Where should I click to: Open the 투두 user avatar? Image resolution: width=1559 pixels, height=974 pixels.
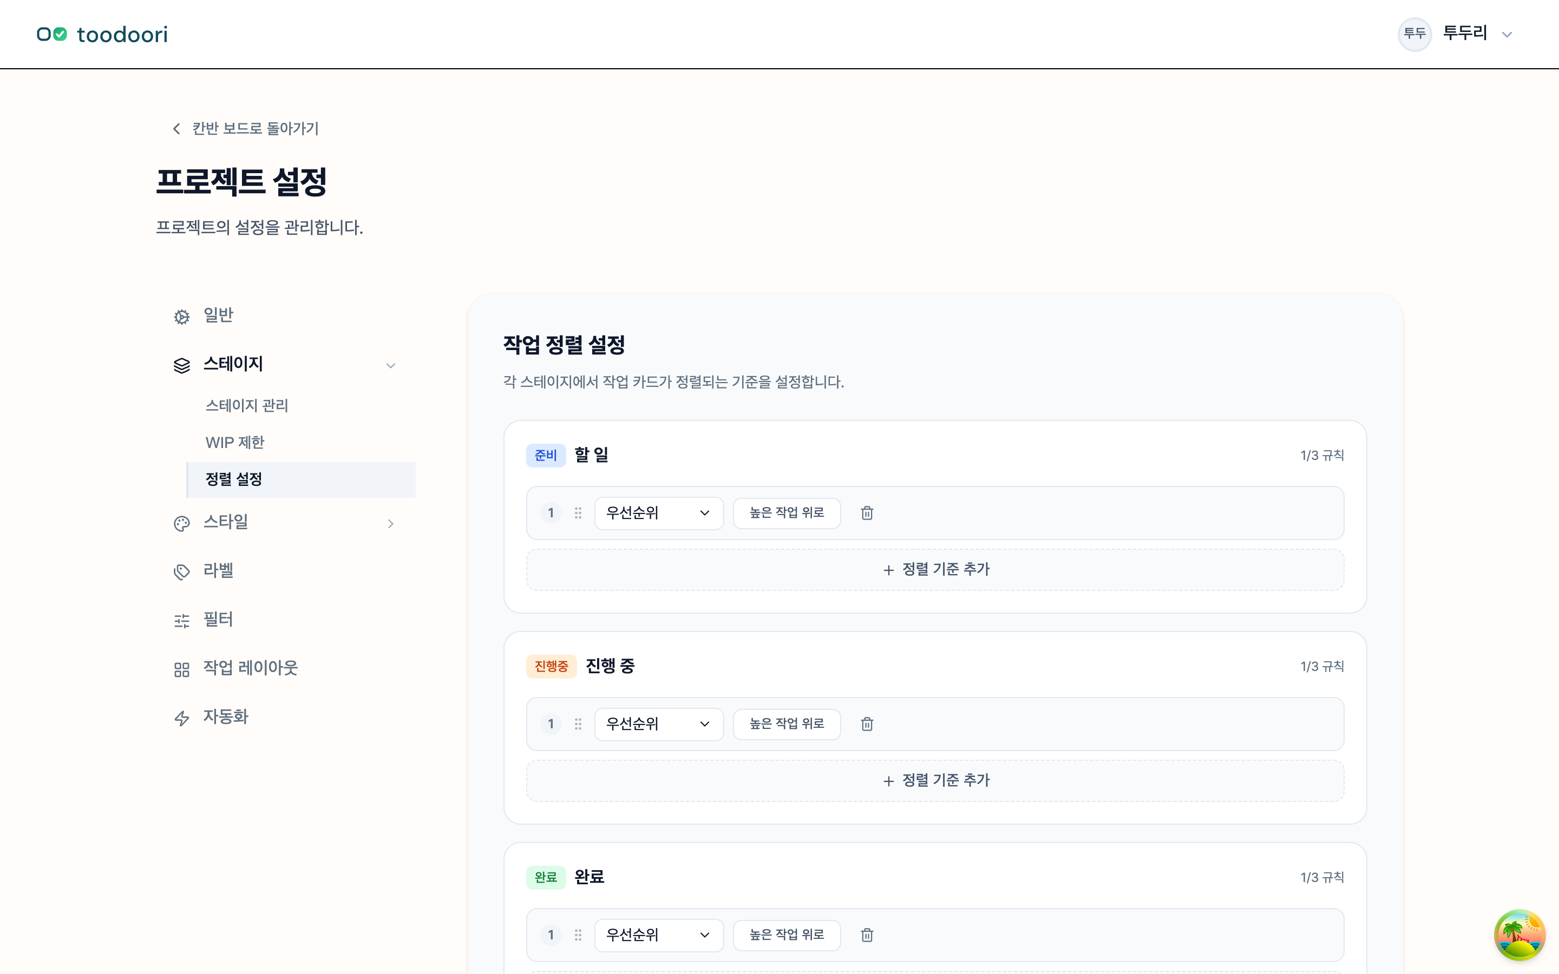point(1414,34)
